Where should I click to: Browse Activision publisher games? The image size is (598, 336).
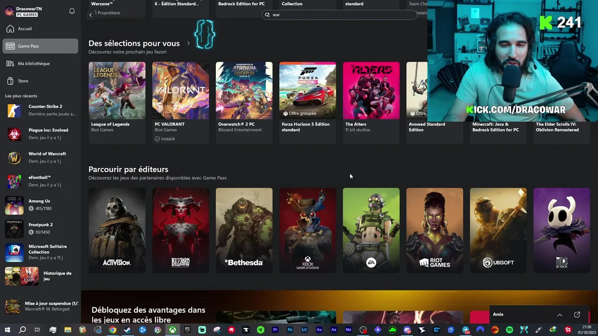pyautogui.click(x=117, y=230)
